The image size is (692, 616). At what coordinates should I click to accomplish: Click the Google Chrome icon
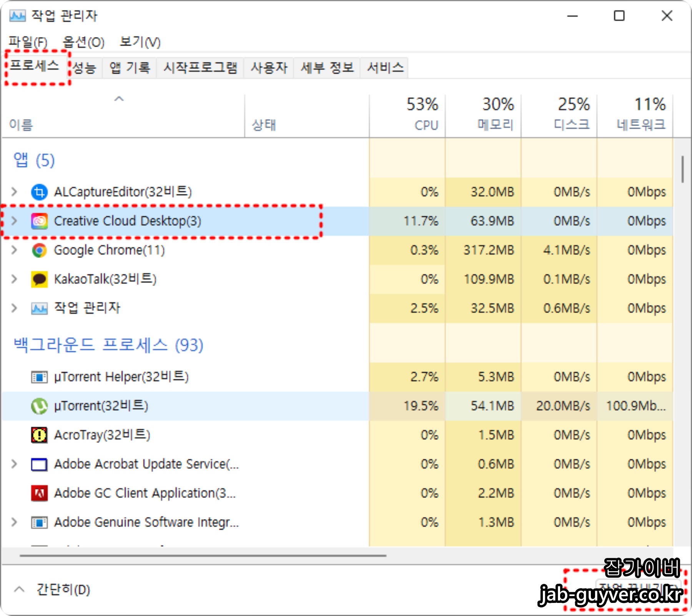[39, 250]
